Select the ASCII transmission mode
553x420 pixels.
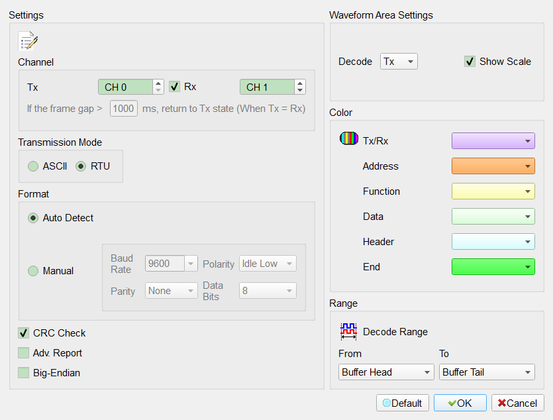[33, 166]
